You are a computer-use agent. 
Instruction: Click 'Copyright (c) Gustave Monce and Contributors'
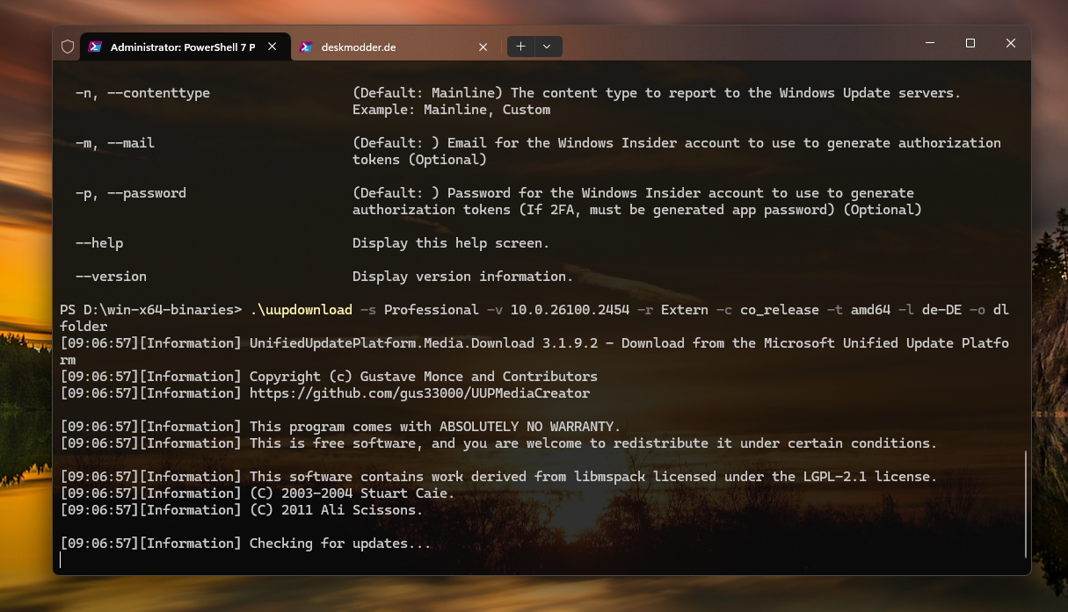pyautogui.click(x=424, y=377)
